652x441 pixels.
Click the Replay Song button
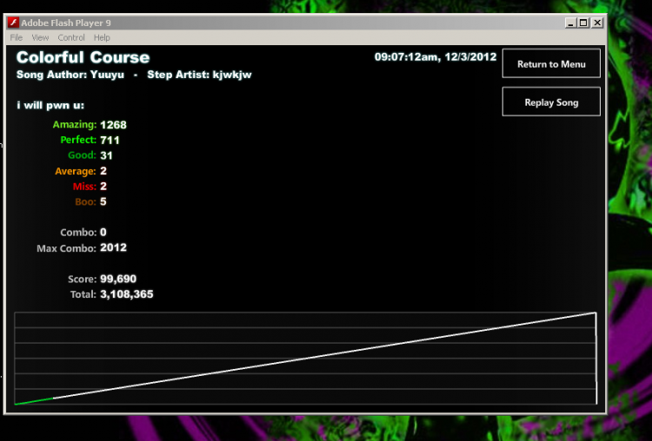click(551, 102)
